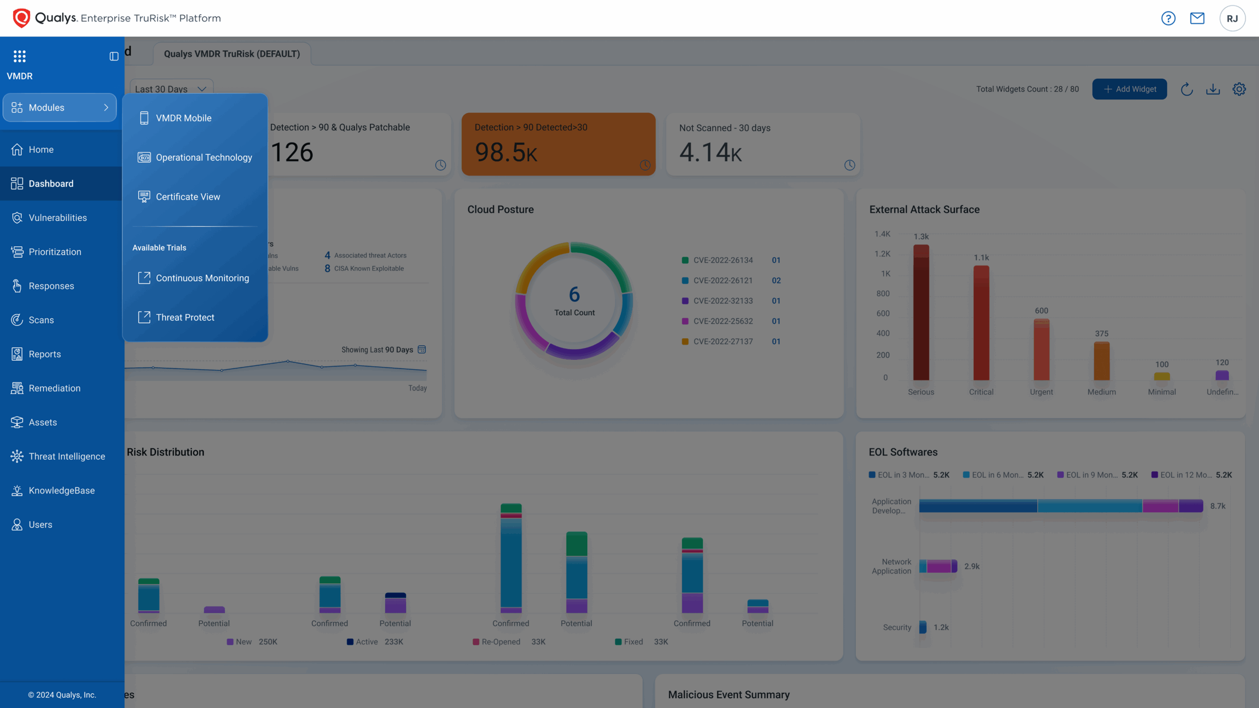Click the Responses hand icon
Screen dimensions: 1259x708
17,286
